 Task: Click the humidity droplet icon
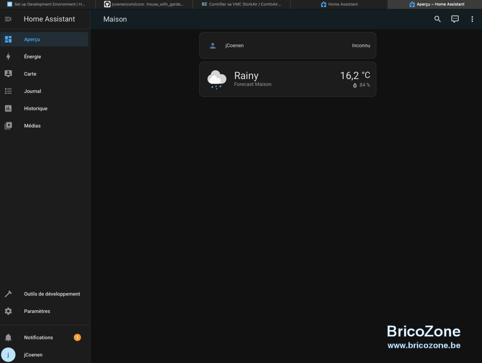pyautogui.click(x=355, y=85)
